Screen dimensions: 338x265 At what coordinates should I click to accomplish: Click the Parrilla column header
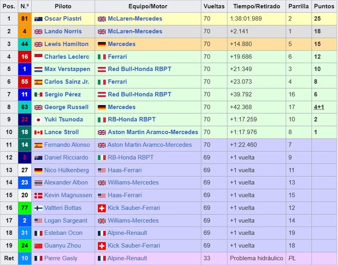pyautogui.click(x=298, y=6)
